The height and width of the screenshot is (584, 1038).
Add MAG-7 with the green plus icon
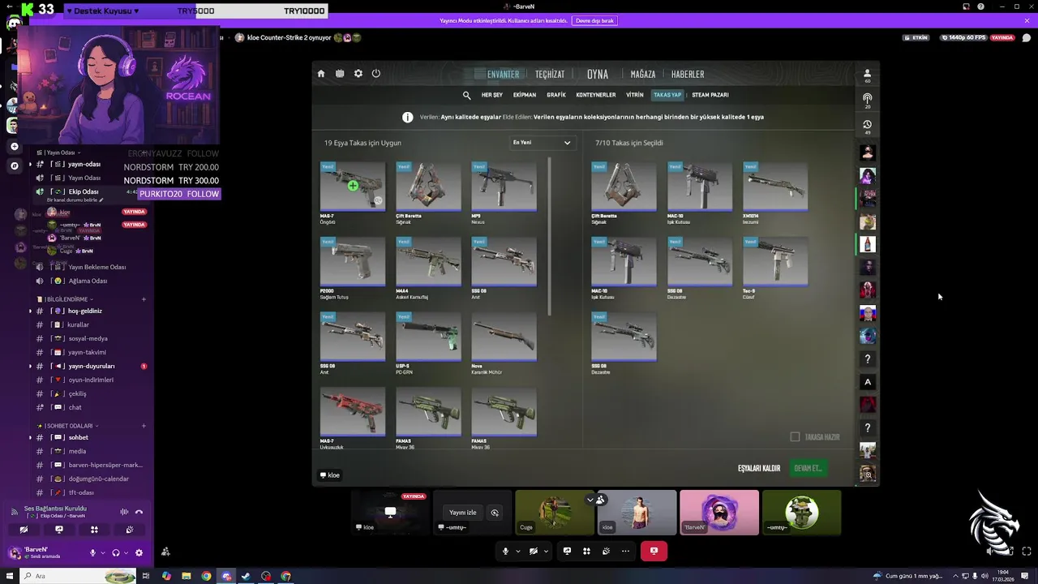coord(353,186)
